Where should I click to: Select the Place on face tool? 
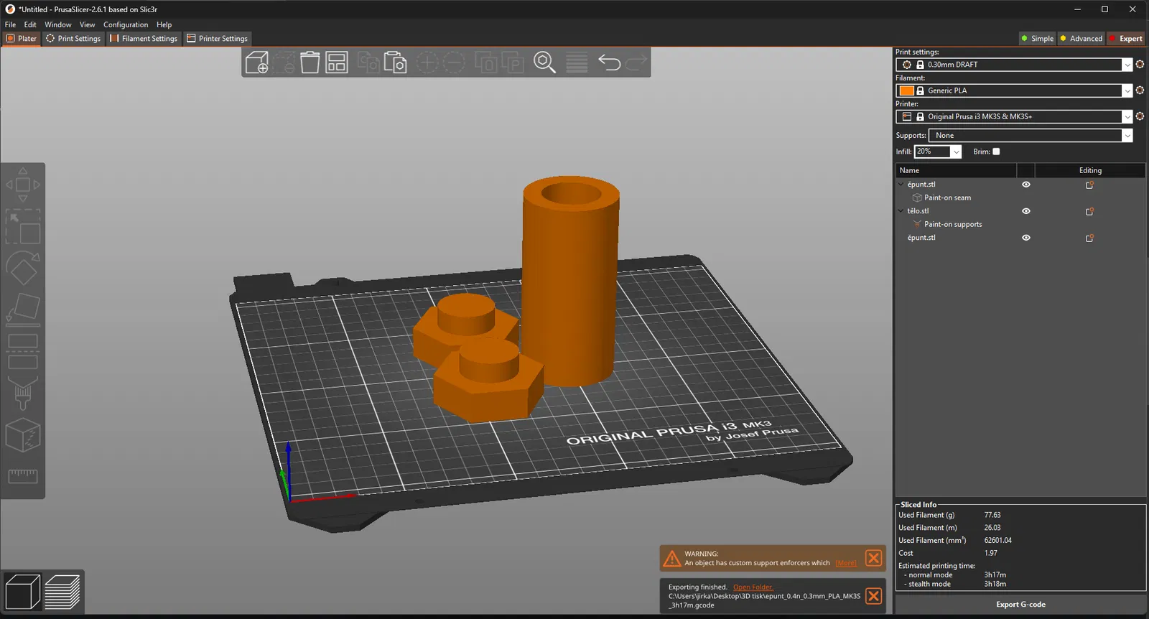[x=23, y=309]
